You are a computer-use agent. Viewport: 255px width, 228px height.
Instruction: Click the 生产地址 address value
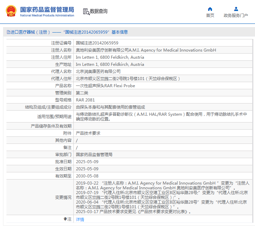(110, 64)
